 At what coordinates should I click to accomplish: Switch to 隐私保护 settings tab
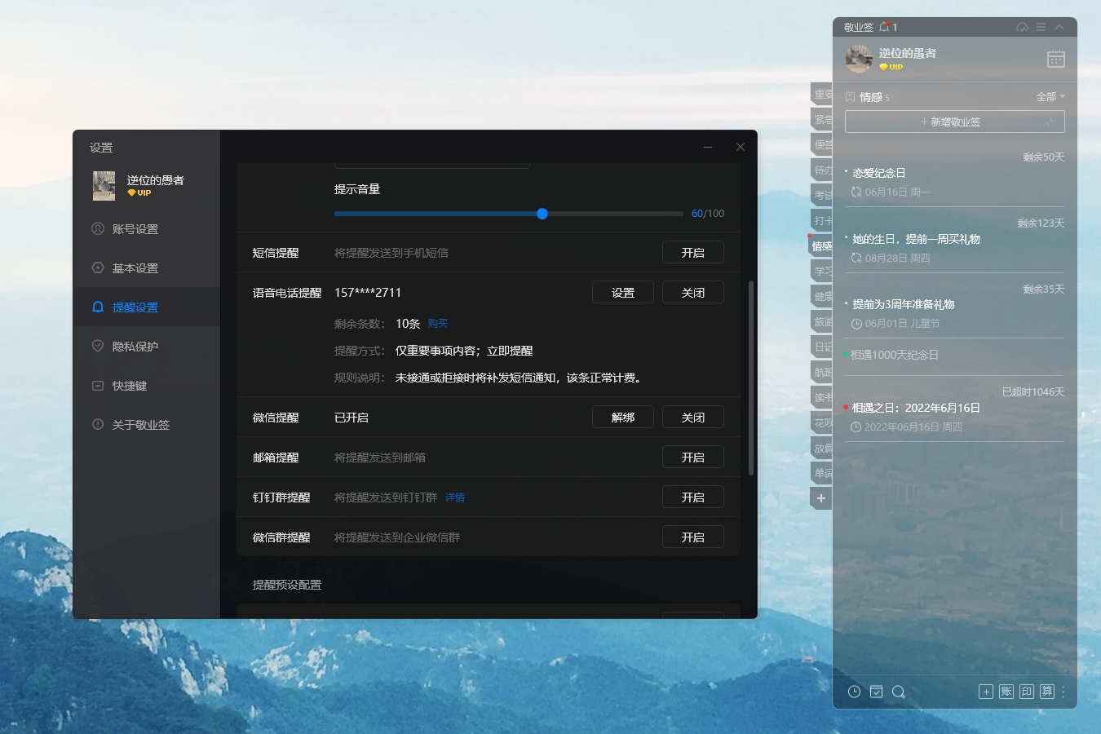(x=135, y=347)
